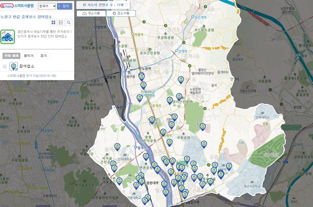
Task: Switch to list view icon
Action: [x=61, y=22]
